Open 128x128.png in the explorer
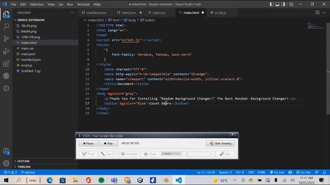The height and width of the screenshot is (185, 330). tap(30, 37)
